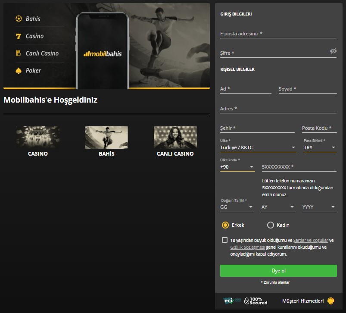The height and width of the screenshot is (313, 346).
Task: Click the KIŞISEL BILGILER heading
Action: (x=237, y=69)
